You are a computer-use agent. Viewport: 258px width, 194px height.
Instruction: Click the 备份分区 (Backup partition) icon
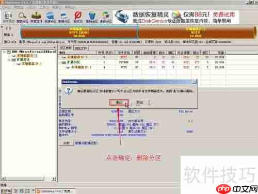point(106,18)
